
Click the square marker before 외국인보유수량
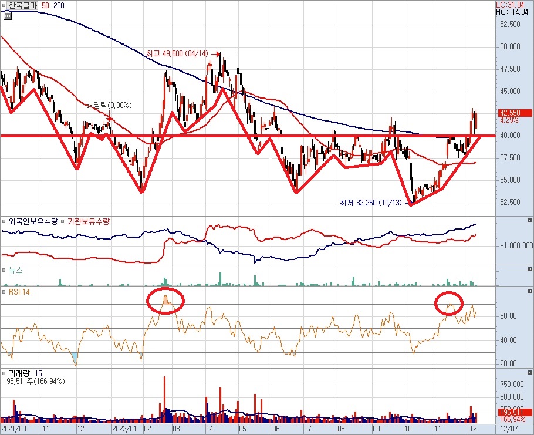point(4,221)
